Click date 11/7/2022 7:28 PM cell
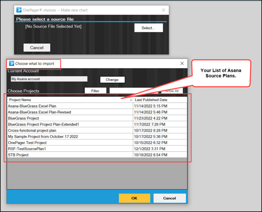 160,124
